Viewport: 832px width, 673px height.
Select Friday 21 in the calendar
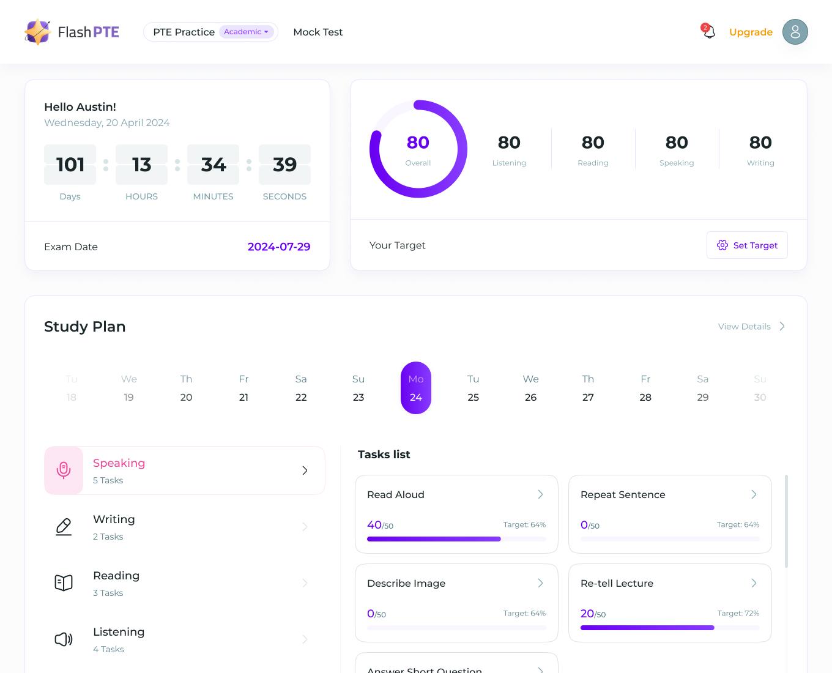click(x=243, y=388)
